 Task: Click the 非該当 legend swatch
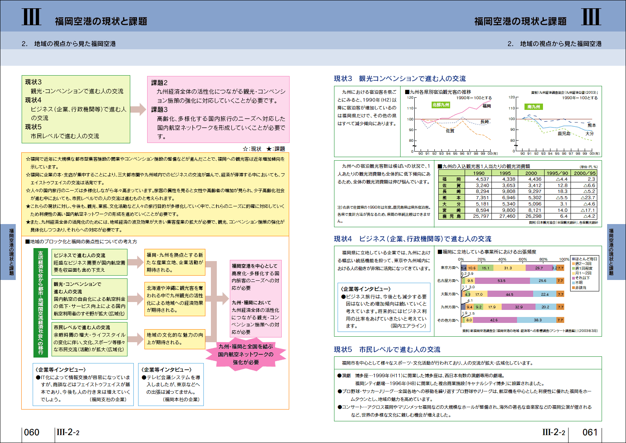point(574,287)
